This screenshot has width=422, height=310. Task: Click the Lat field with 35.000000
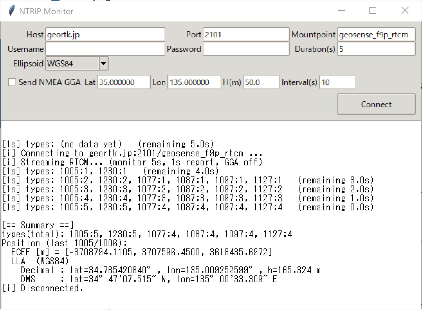(x=123, y=82)
